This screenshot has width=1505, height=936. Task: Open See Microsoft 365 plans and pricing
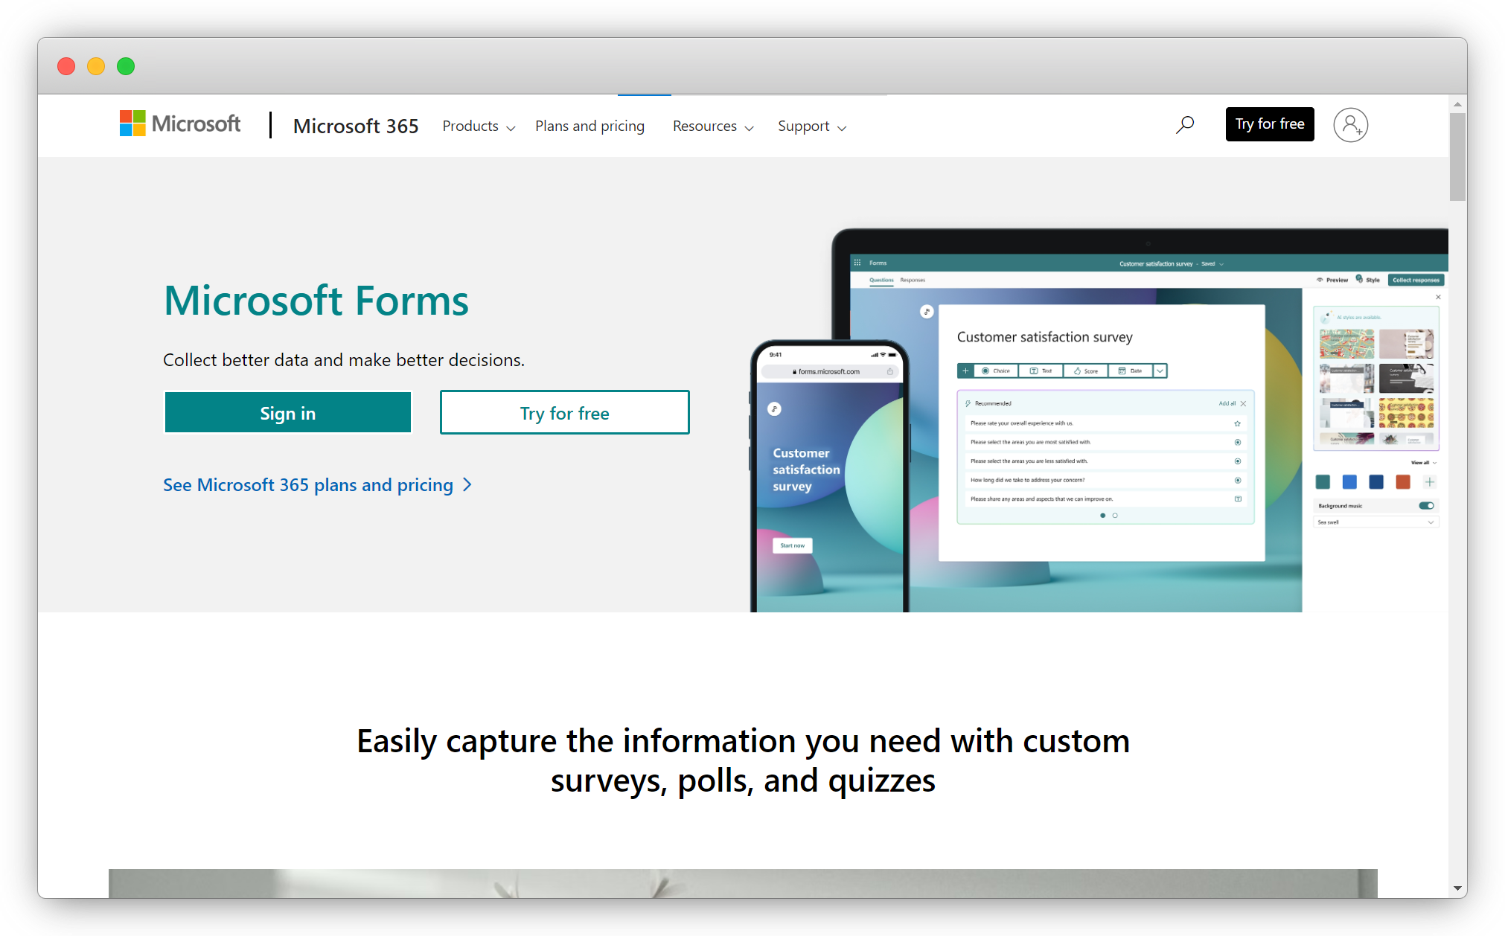317,484
